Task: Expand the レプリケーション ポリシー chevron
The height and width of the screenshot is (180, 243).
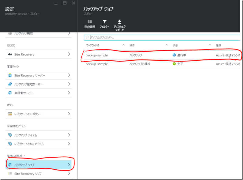Action: point(69,114)
